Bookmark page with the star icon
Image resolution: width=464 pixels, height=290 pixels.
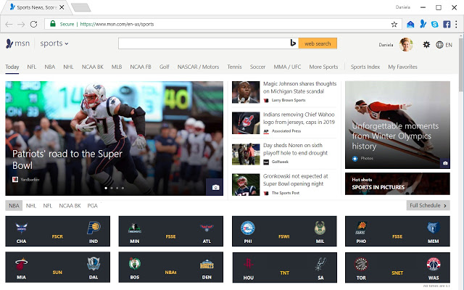point(394,24)
